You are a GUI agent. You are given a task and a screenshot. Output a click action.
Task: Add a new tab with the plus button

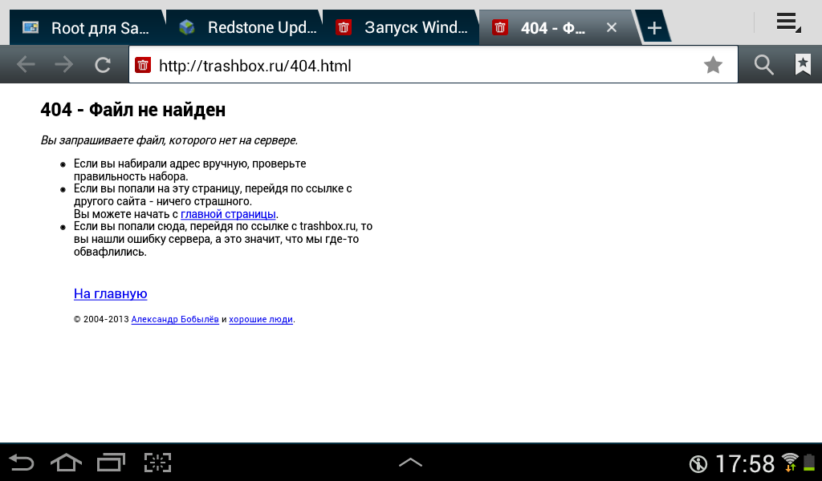(653, 27)
